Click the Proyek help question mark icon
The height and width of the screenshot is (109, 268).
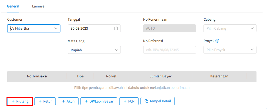pyautogui.click(x=217, y=41)
